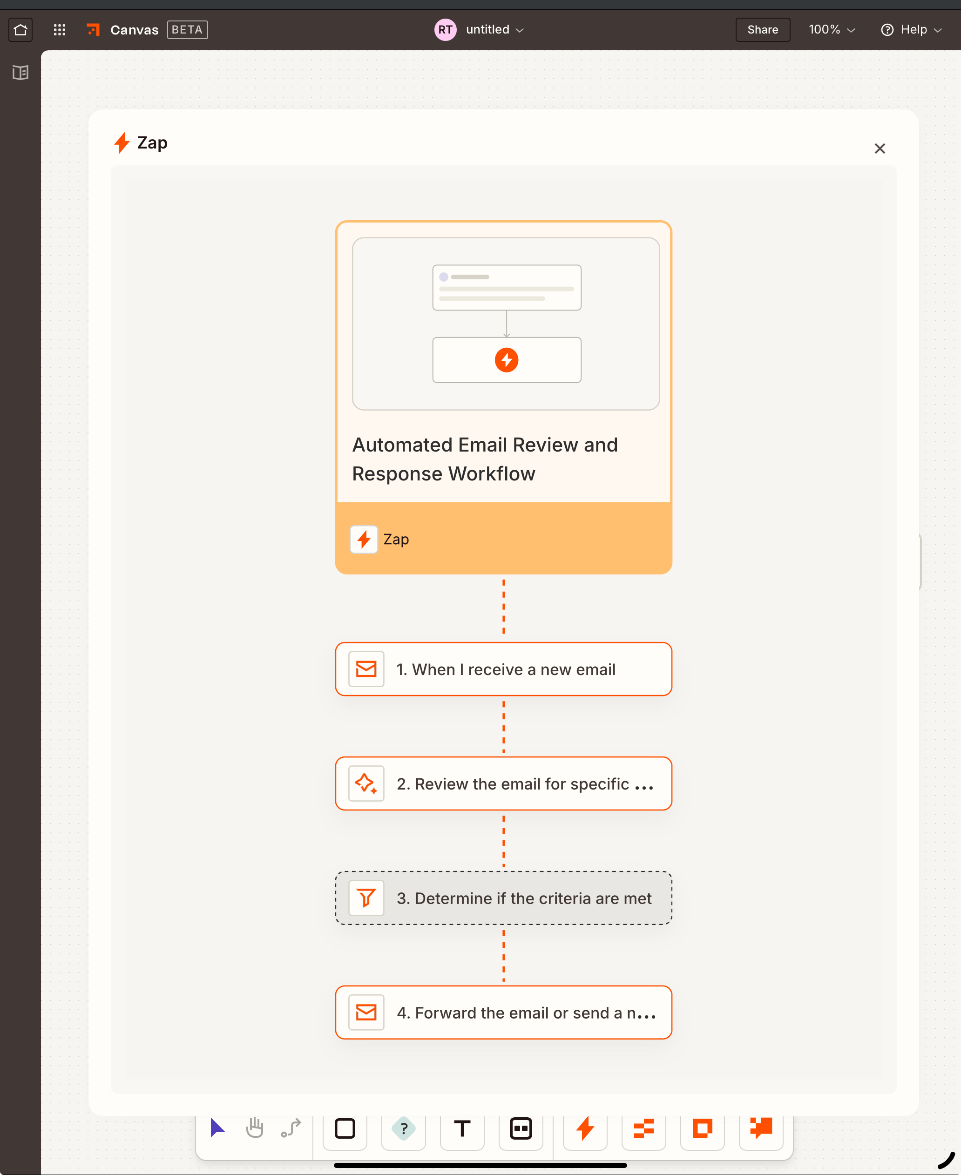Select step 3 Determine if criteria are met
961x1175 pixels.
coord(503,898)
